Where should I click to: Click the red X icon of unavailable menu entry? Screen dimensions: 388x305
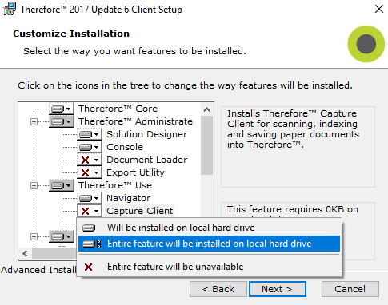88,267
